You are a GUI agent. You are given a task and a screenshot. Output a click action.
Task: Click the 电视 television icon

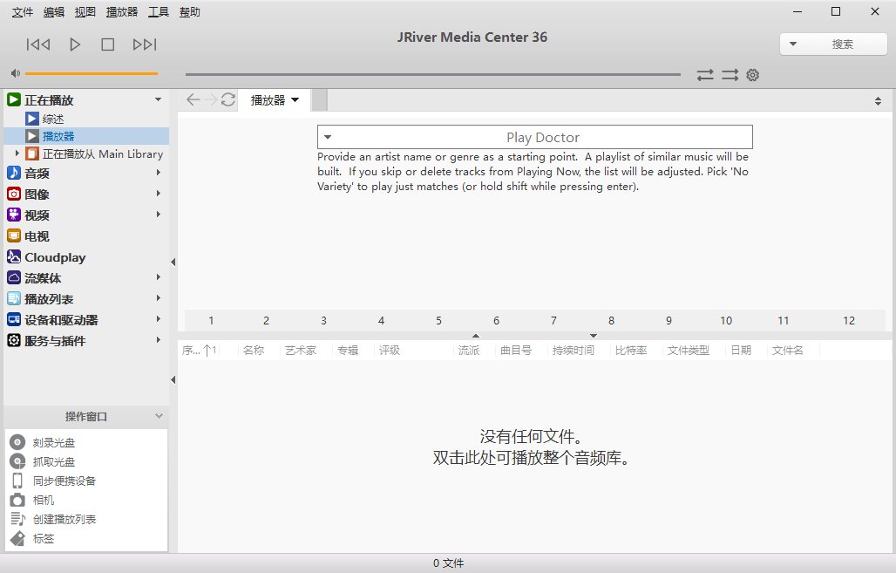point(14,235)
